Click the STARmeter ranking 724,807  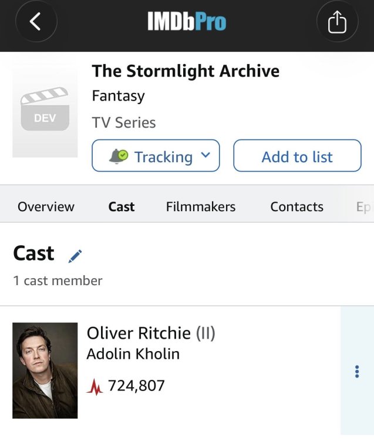[x=136, y=385]
